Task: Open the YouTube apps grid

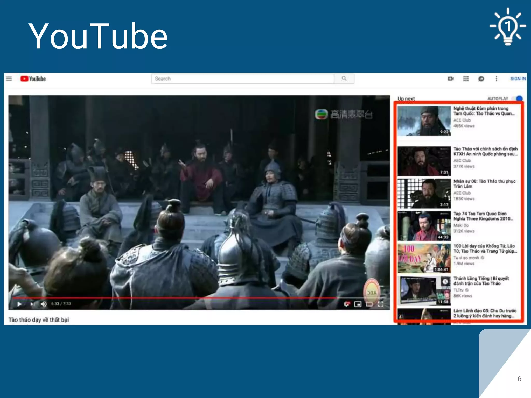Action: 466,79
